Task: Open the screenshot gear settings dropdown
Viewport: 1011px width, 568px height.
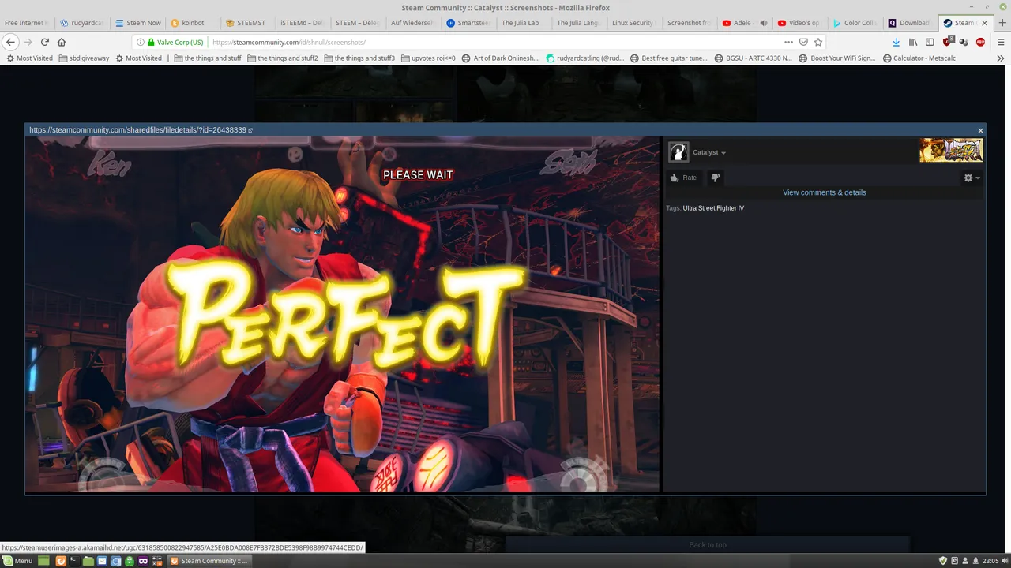Action: pos(972,177)
